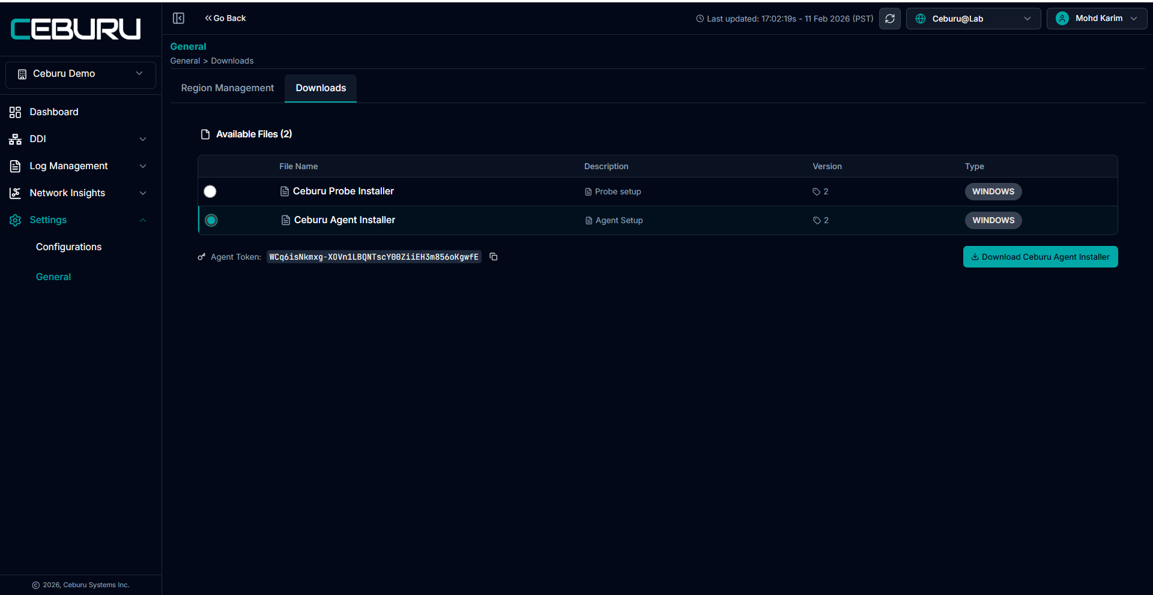The height and width of the screenshot is (595, 1153).
Task: Click the Ceburu logo
Action: [x=76, y=29]
